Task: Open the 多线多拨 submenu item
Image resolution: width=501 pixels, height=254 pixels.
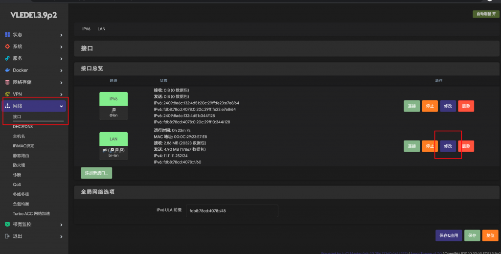Action: (x=21, y=194)
